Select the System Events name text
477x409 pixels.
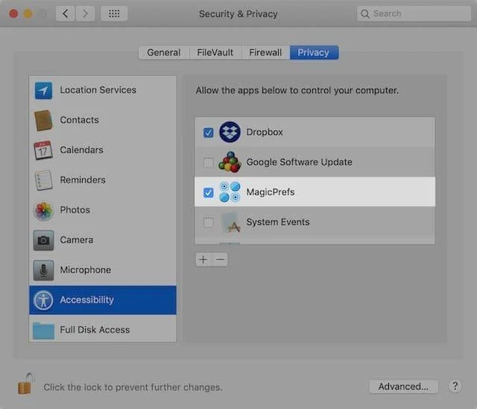coord(278,222)
